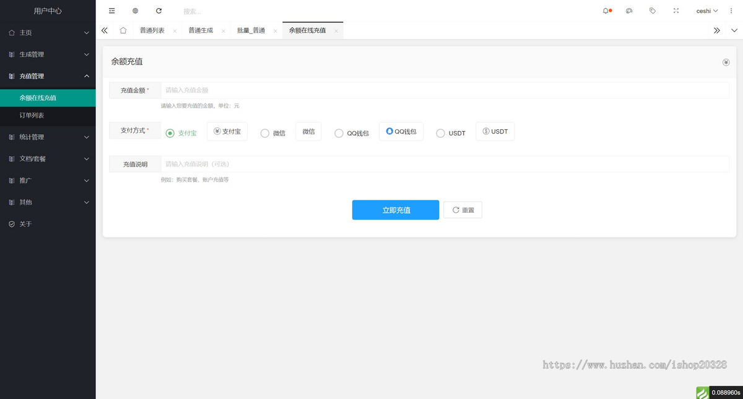Expand the 生成管理 menu chevron
Screen dimensions: 743x399
tap(87, 54)
